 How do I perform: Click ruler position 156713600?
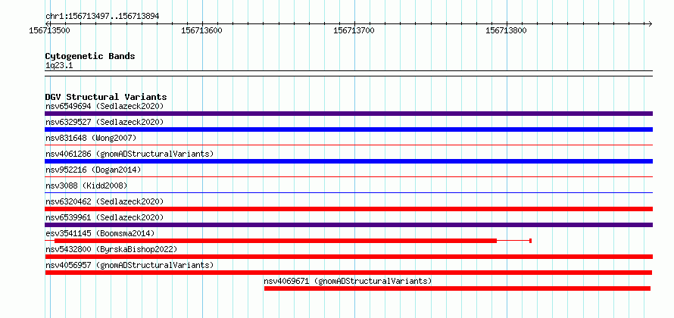(x=202, y=30)
